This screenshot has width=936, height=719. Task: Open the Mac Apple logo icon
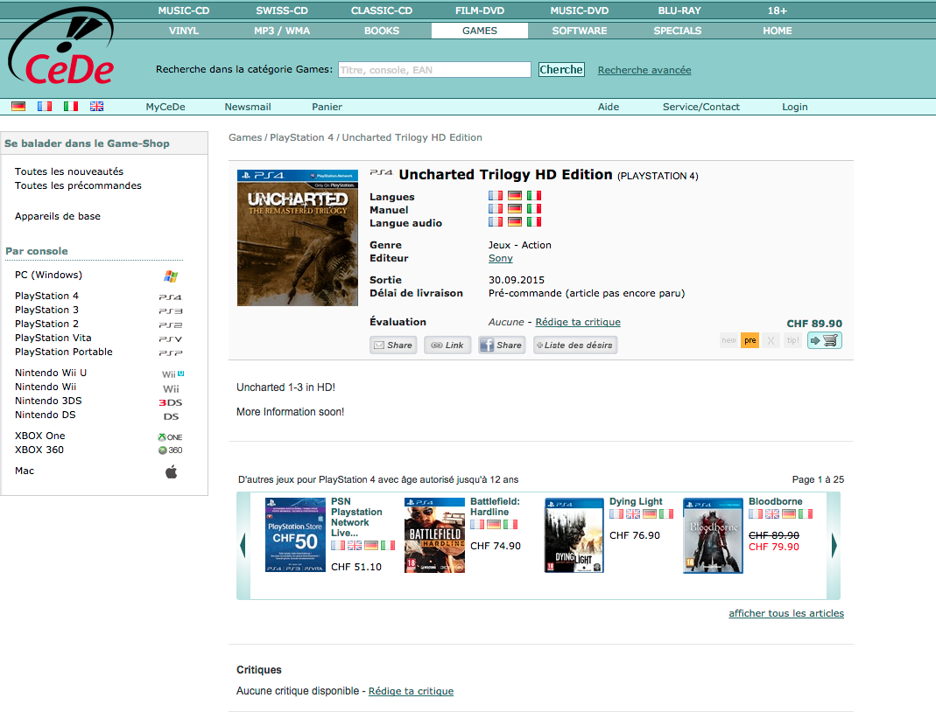pos(171,471)
